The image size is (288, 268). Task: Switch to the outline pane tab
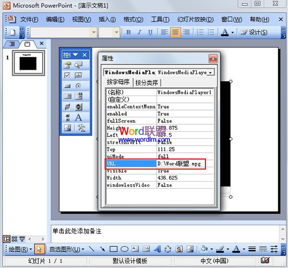[x=12, y=44]
